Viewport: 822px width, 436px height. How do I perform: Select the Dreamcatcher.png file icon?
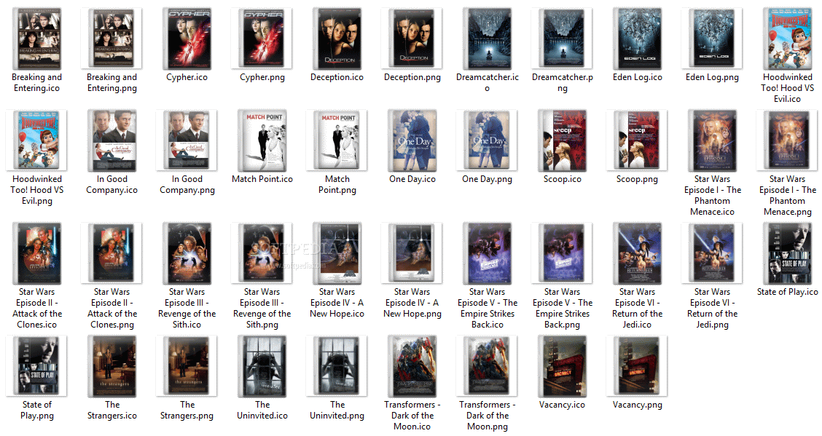coord(562,38)
